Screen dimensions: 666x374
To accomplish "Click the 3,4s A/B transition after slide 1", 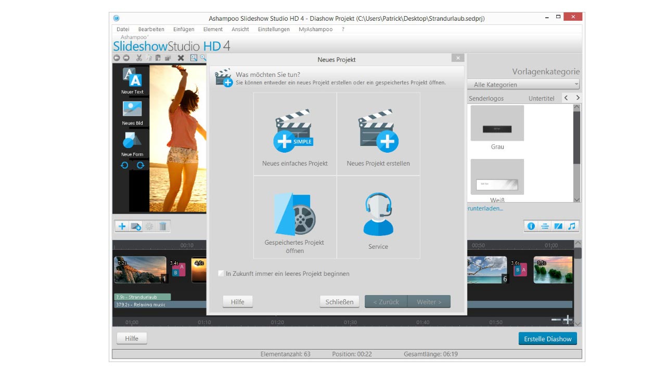I will (178, 270).
